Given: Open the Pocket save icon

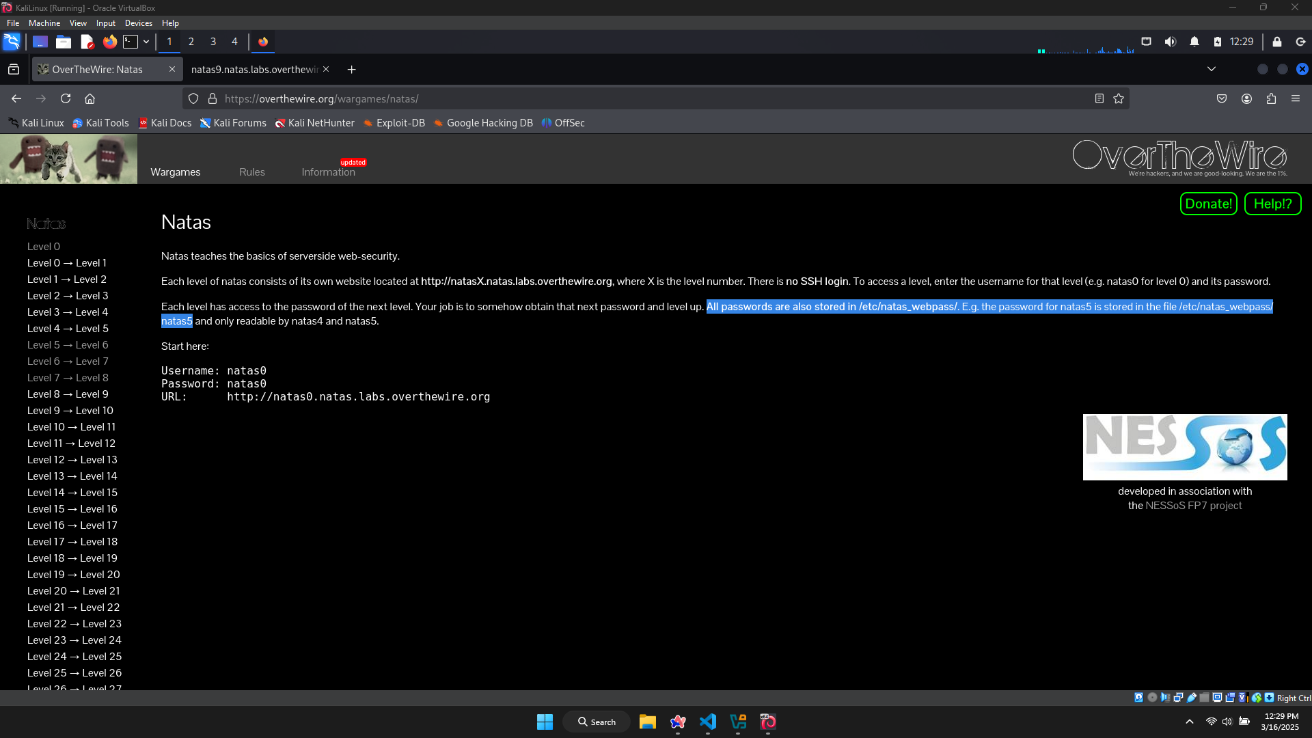Looking at the screenshot, I should pos(1222,98).
